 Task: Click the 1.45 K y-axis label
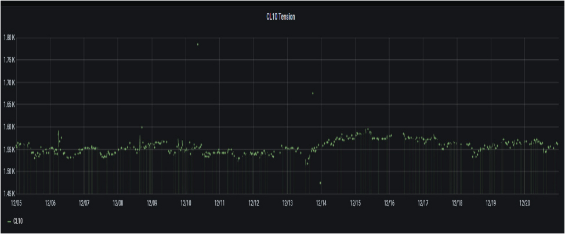(9, 194)
